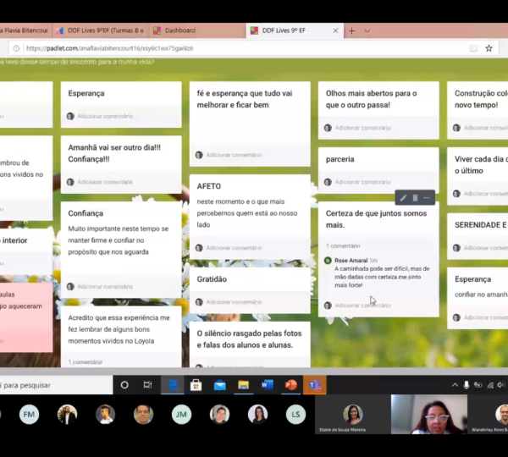The image size is (508, 457).
Task: Switch to the Dashboard browser tab
Action: pyautogui.click(x=179, y=30)
